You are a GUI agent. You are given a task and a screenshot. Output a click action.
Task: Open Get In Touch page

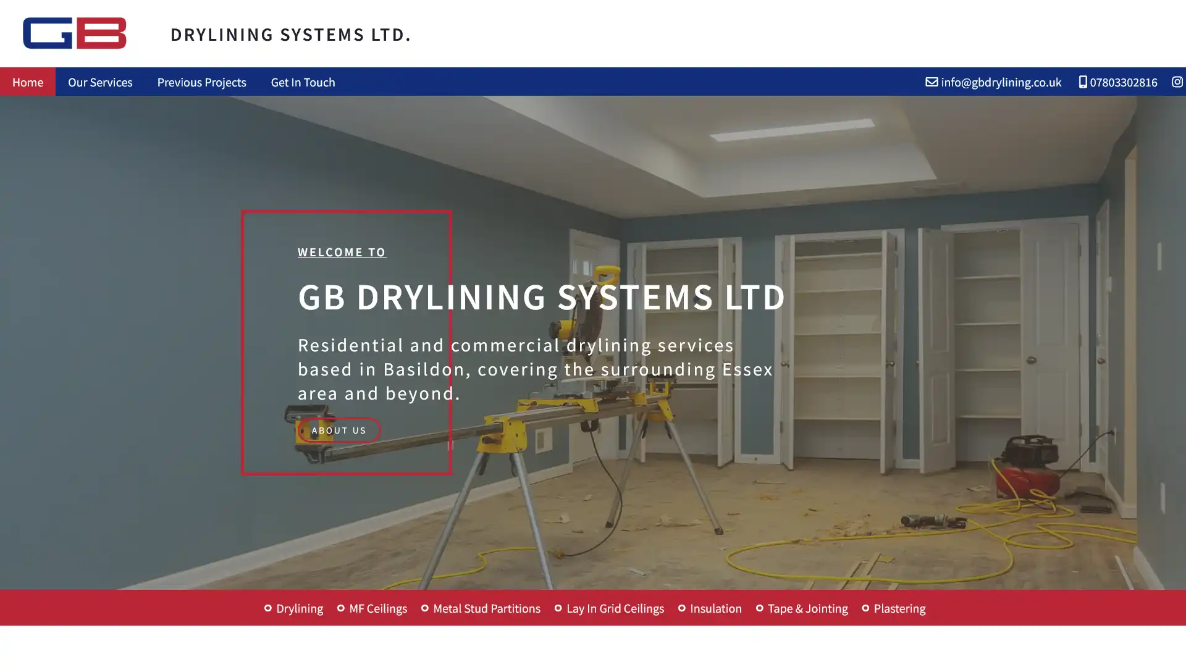(x=303, y=82)
